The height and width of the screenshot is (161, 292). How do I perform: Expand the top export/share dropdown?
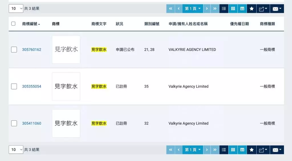(x=263, y=9)
